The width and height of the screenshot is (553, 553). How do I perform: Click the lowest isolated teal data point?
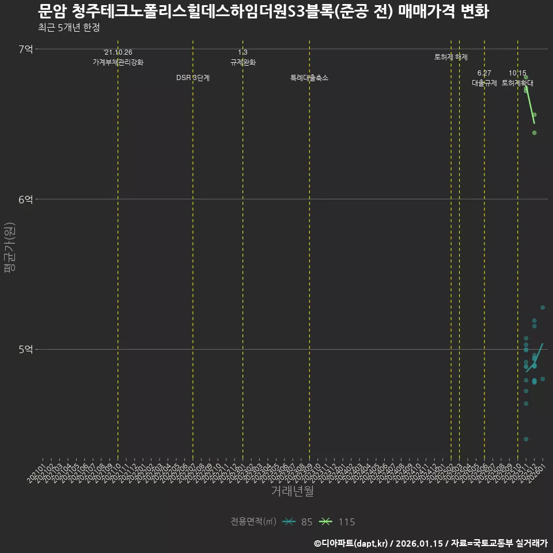(525, 438)
